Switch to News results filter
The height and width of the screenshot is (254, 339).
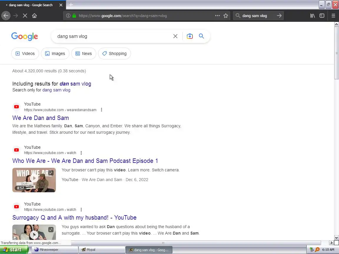point(84,54)
